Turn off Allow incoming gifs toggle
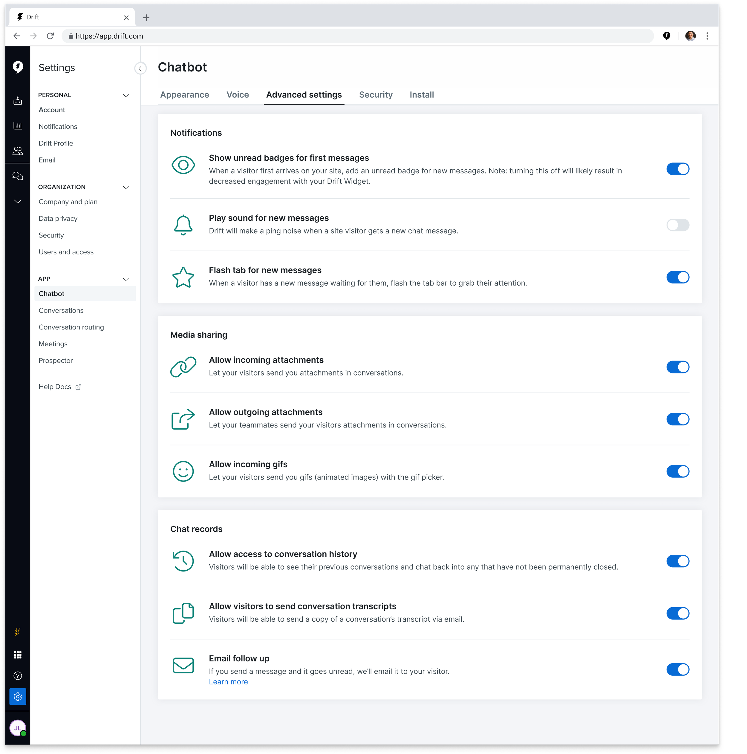This screenshot has width=747, height=754. point(678,471)
